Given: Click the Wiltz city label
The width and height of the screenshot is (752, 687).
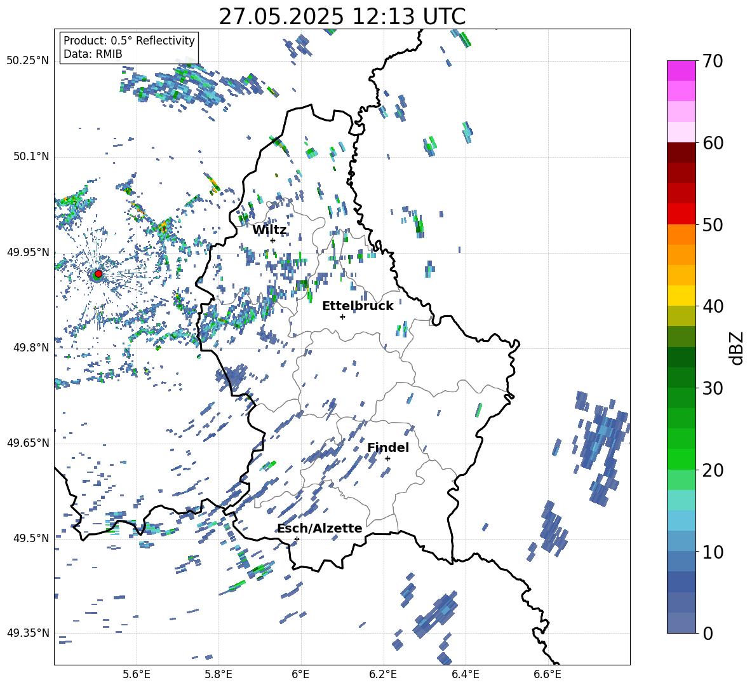Looking at the screenshot, I should 269,230.
